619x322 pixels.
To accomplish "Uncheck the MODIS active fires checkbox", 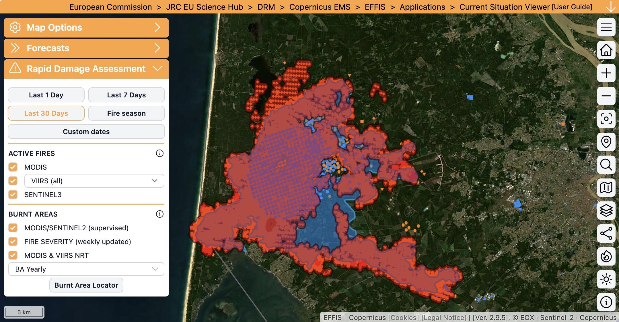I will click(x=13, y=167).
